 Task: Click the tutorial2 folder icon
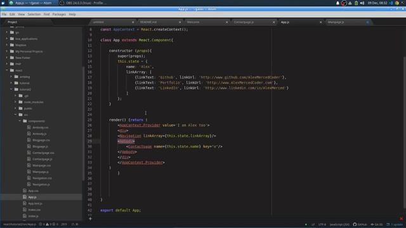[16, 89]
